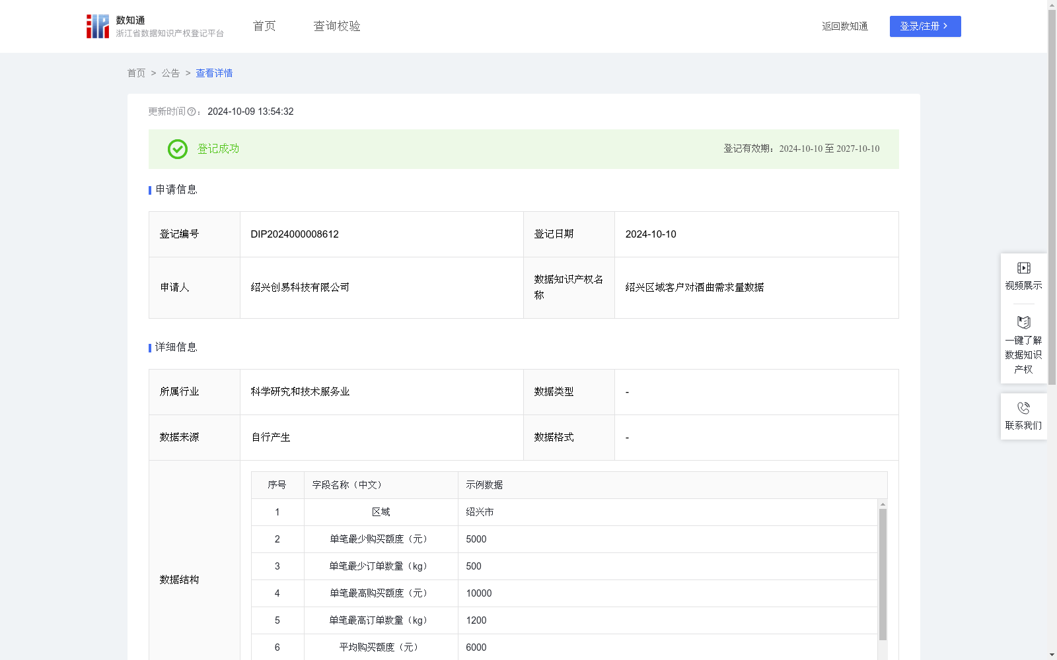Click the page vertical scrollbar

(x=1052, y=198)
